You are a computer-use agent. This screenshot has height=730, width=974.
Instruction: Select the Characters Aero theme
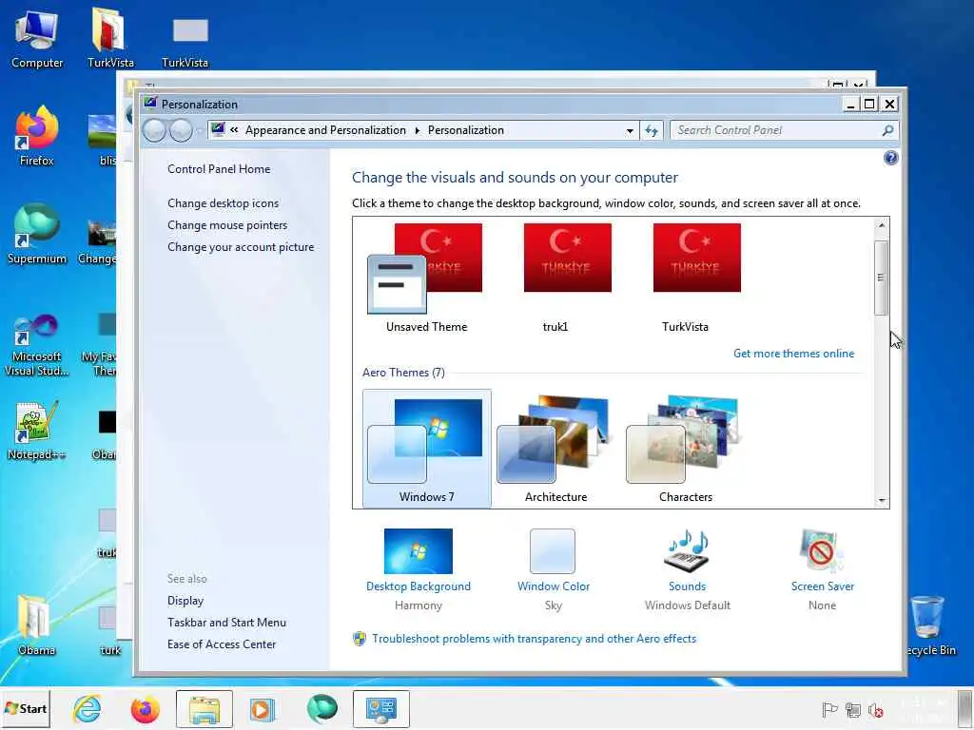click(x=685, y=449)
